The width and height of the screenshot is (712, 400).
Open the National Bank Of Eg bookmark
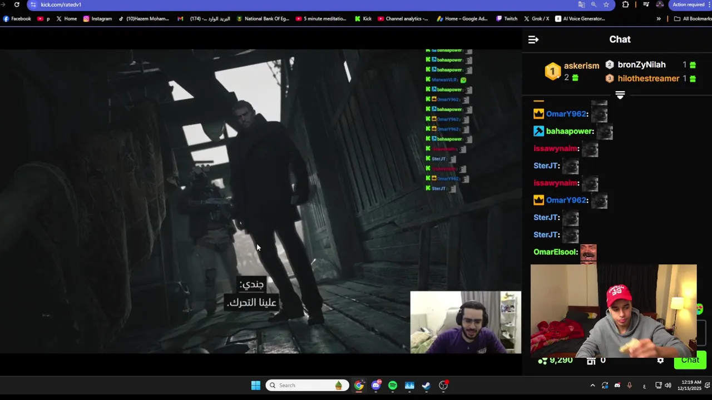tap(263, 18)
